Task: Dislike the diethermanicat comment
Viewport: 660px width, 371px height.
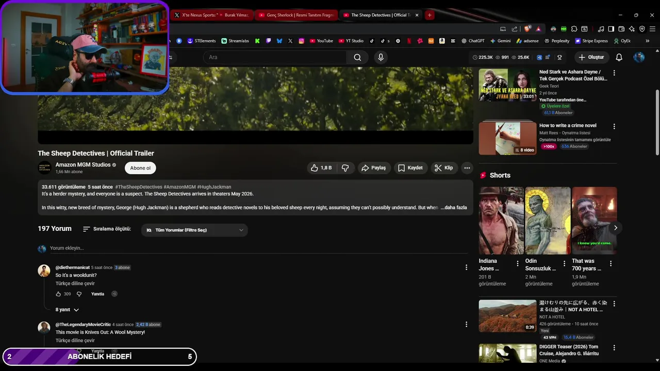Action: pos(79,294)
